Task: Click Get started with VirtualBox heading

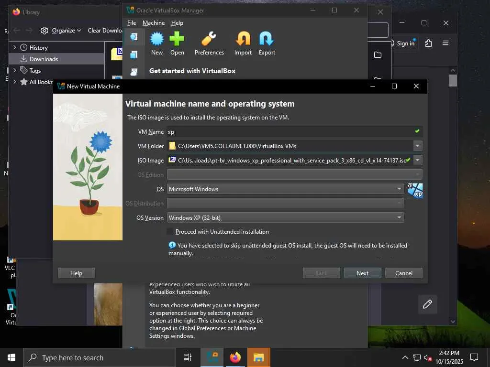Action: click(192, 71)
